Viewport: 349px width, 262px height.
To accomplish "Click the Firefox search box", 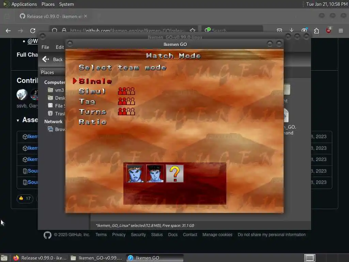I will pyautogui.click(x=232, y=30).
